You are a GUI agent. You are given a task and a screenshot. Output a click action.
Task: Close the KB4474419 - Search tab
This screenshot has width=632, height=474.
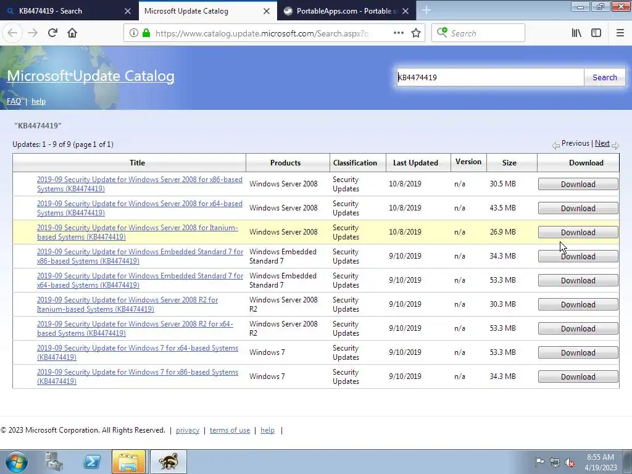[128, 11]
